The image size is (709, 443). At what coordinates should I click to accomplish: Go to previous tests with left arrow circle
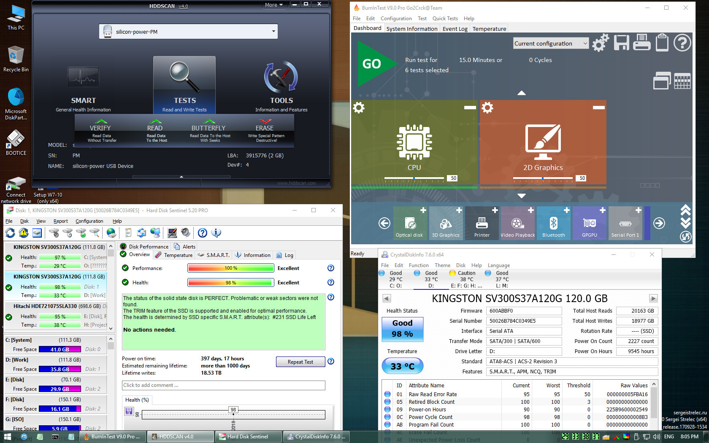pyautogui.click(x=384, y=223)
